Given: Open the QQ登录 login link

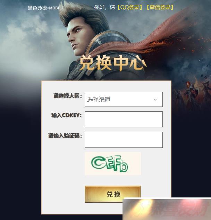Looking at the screenshot, I should [130, 7].
